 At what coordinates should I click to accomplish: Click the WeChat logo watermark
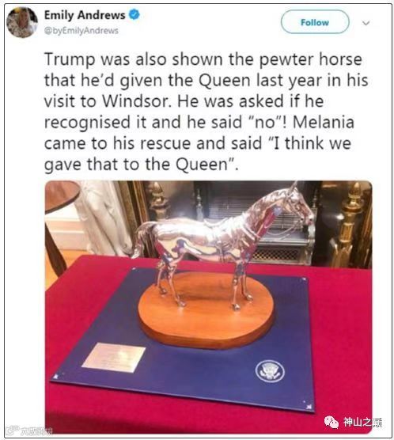coord(331,422)
